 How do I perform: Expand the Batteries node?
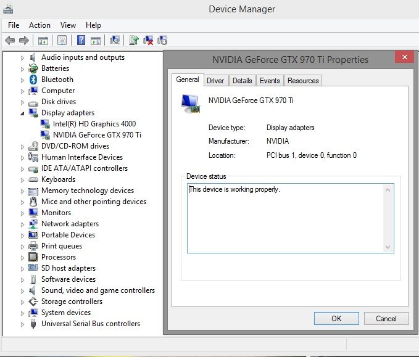coord(22,69)
